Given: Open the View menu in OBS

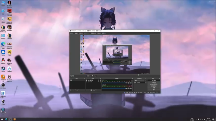Looking at the screenshot, I should 81,33.
